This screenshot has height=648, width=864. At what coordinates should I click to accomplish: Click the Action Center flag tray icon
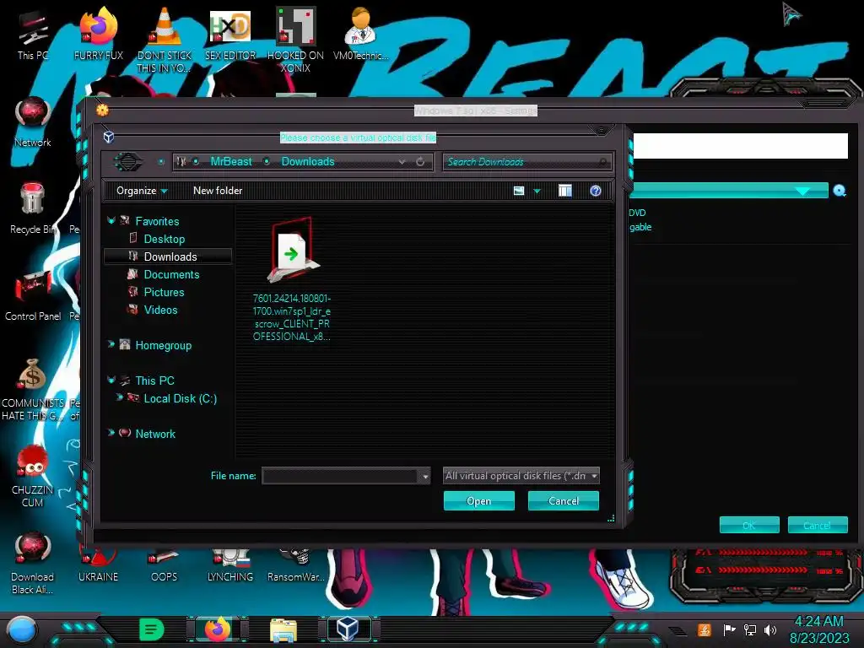(729, 629)
